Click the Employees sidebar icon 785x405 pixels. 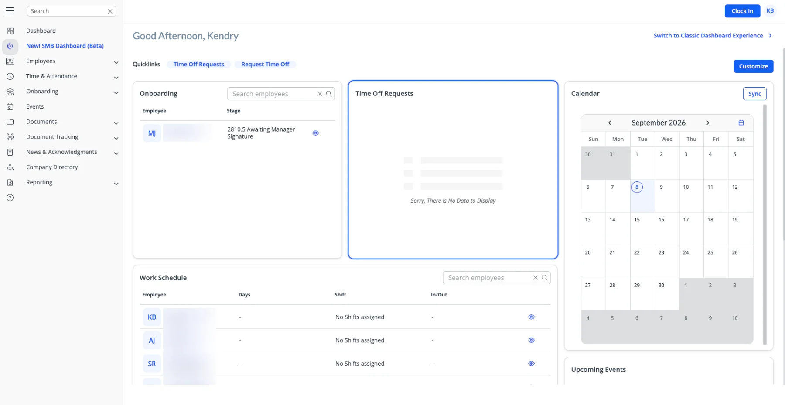[x=10, y=61]
